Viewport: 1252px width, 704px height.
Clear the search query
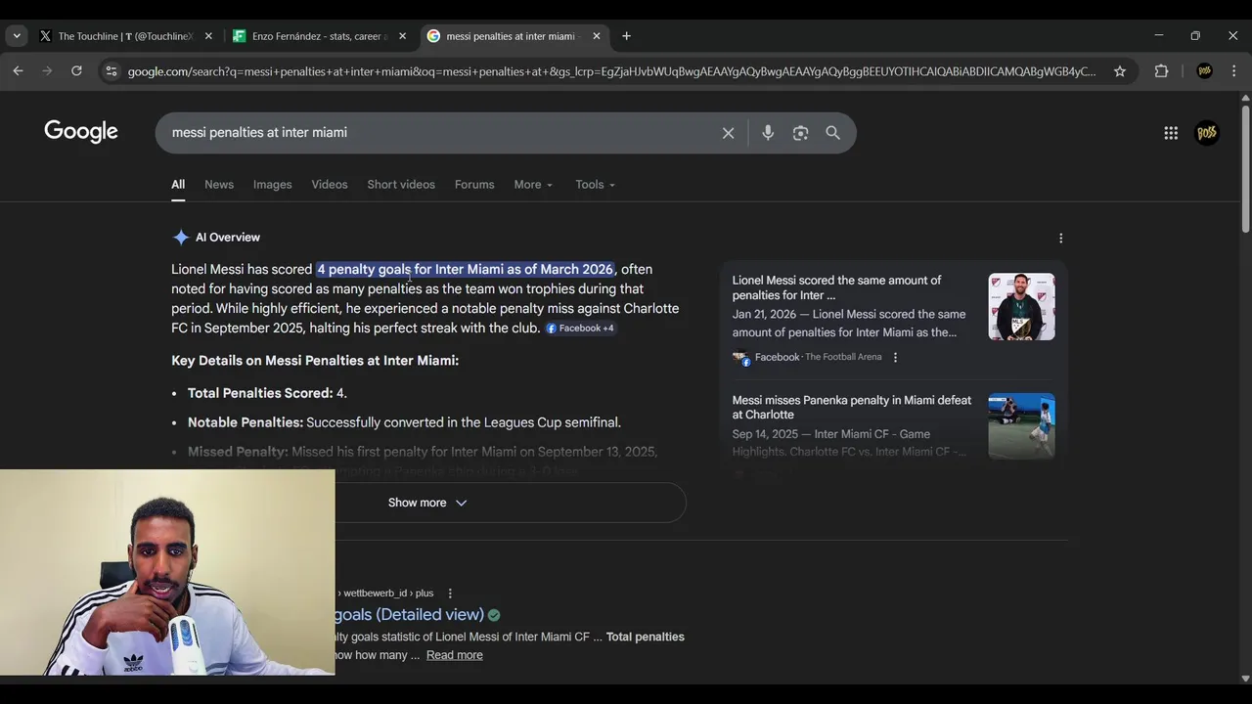coord(728,133)
